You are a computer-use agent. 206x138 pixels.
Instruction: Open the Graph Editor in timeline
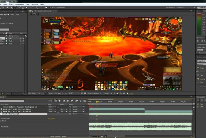click(x=84, y=101)
